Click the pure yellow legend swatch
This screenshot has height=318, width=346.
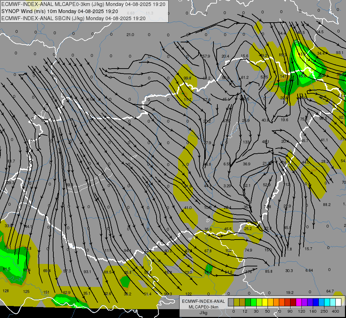click(265, 302)
